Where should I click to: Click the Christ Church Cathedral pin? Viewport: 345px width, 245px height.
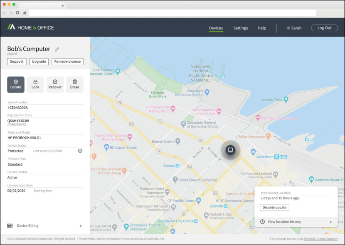point(175,179)
